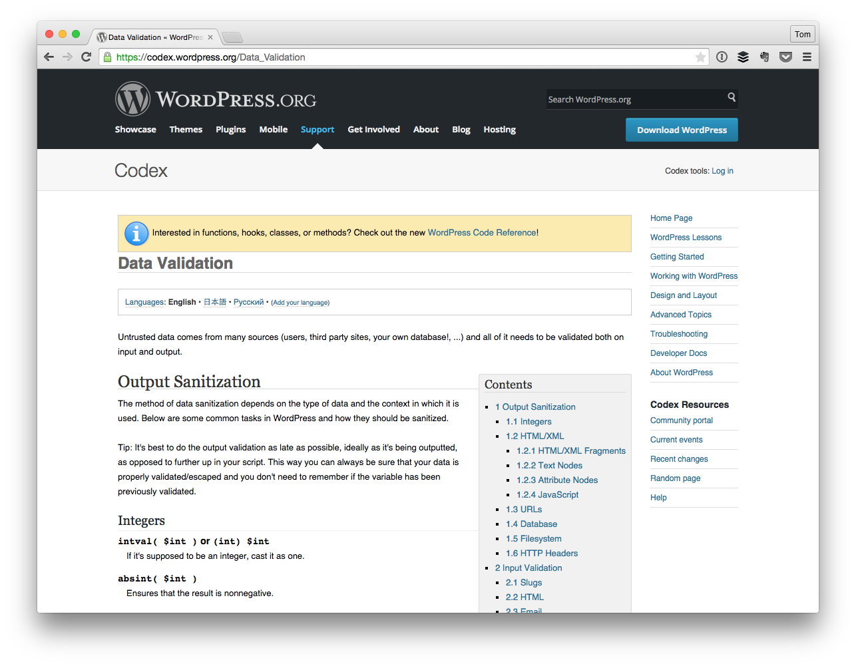
Task: Click the Log in link
Action: [x=722, y=171]
